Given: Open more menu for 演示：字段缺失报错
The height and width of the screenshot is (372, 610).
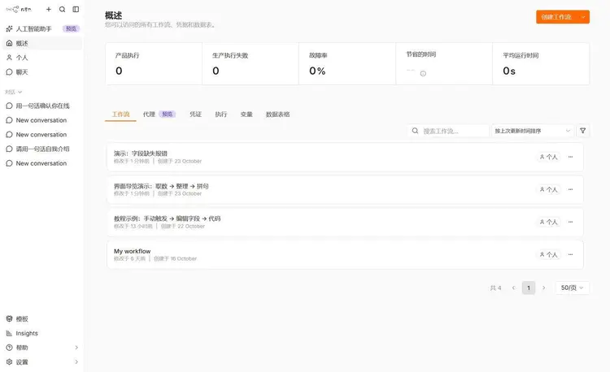Looking at the screenshot, I should [x=570, y=157].
